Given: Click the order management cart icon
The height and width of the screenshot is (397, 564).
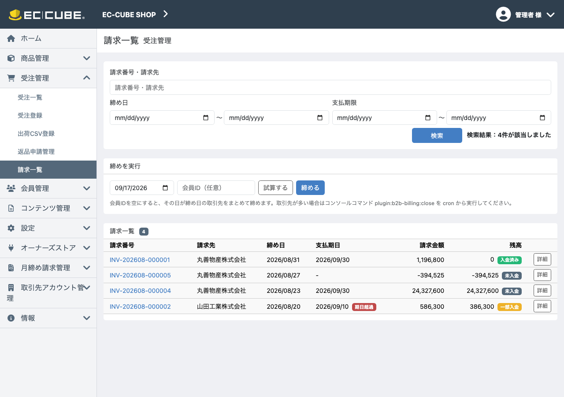Looking at the screenshot, I should (11, 78).
